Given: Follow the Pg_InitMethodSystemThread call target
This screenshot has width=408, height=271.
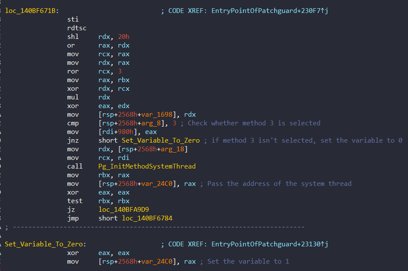Looking at the screenshot, I should click(147, 166).
